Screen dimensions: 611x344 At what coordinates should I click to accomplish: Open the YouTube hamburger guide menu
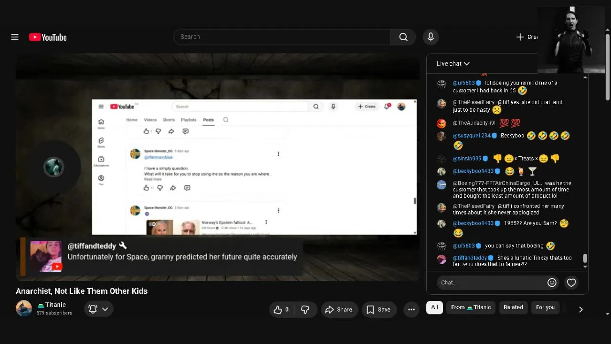[x=15, y=37]
